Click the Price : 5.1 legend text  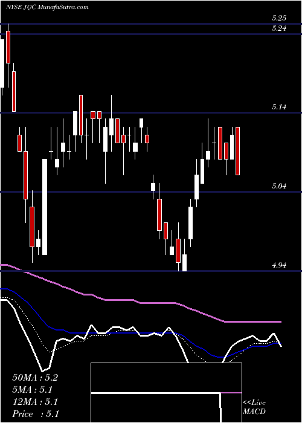(x=36, y=414)
